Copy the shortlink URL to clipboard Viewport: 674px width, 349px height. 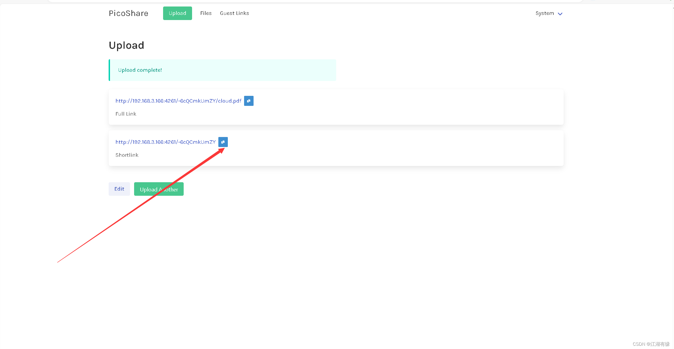(x=223, y=142)
